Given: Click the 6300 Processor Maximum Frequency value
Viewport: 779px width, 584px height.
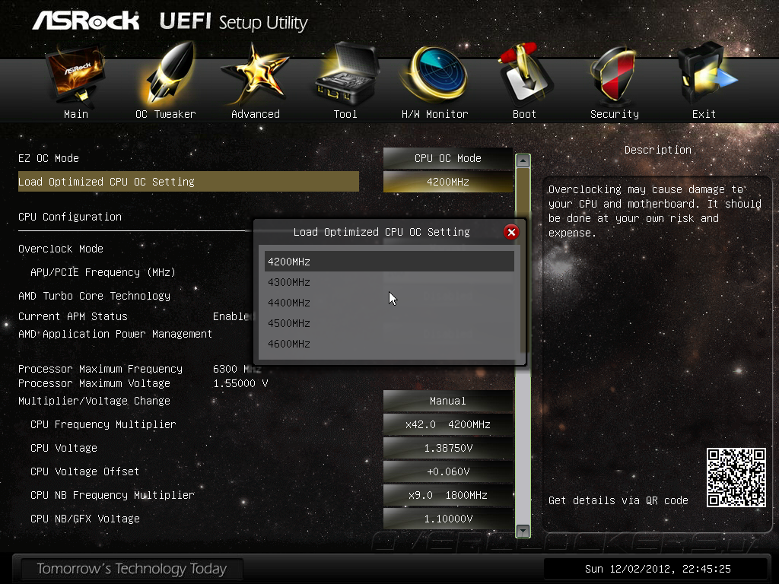Looking at the screenshot, I should click(x=225, y=369).
